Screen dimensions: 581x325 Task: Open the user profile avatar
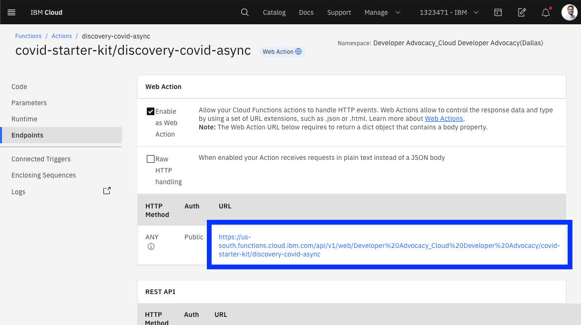(x=569, y=12)
